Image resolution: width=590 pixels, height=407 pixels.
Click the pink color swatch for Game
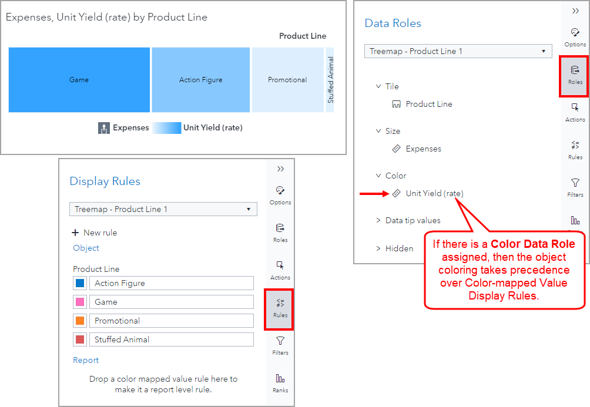click(x=80, y=302)
